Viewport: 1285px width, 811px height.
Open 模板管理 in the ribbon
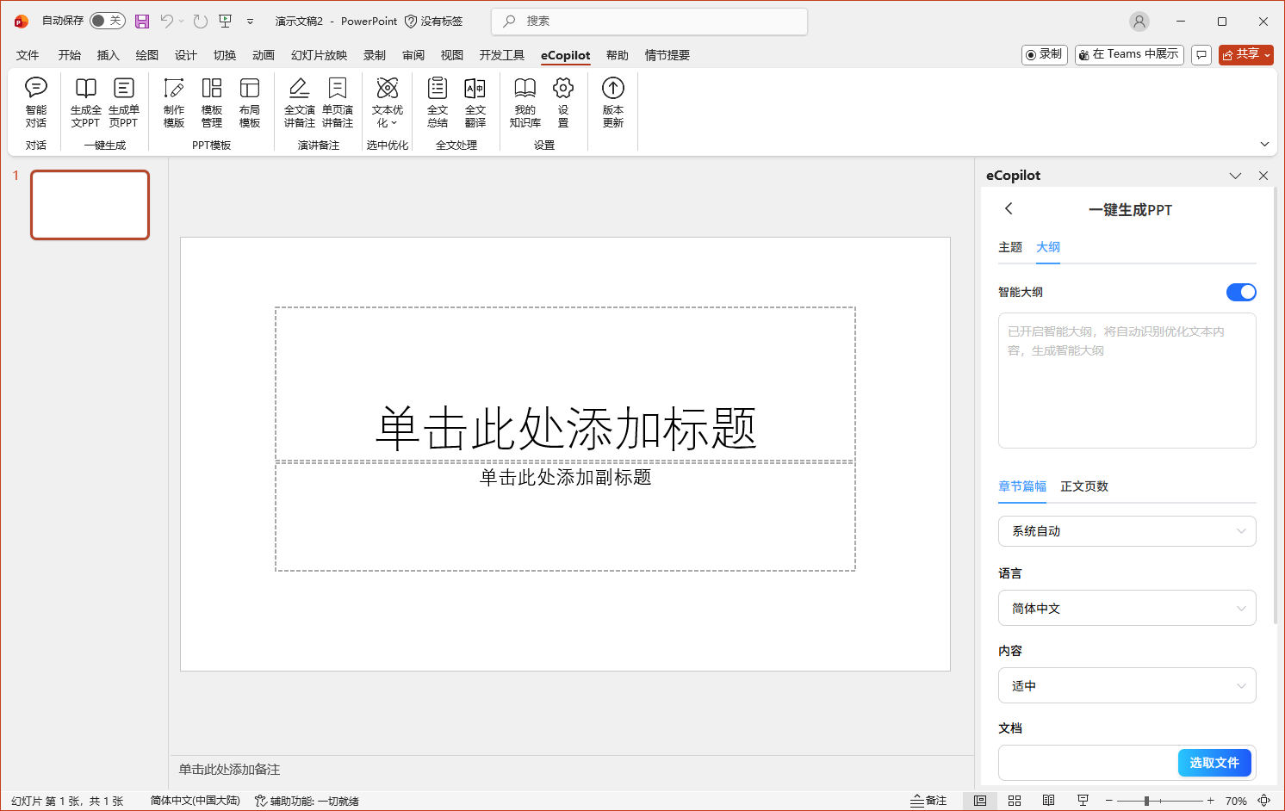point(212,102)
